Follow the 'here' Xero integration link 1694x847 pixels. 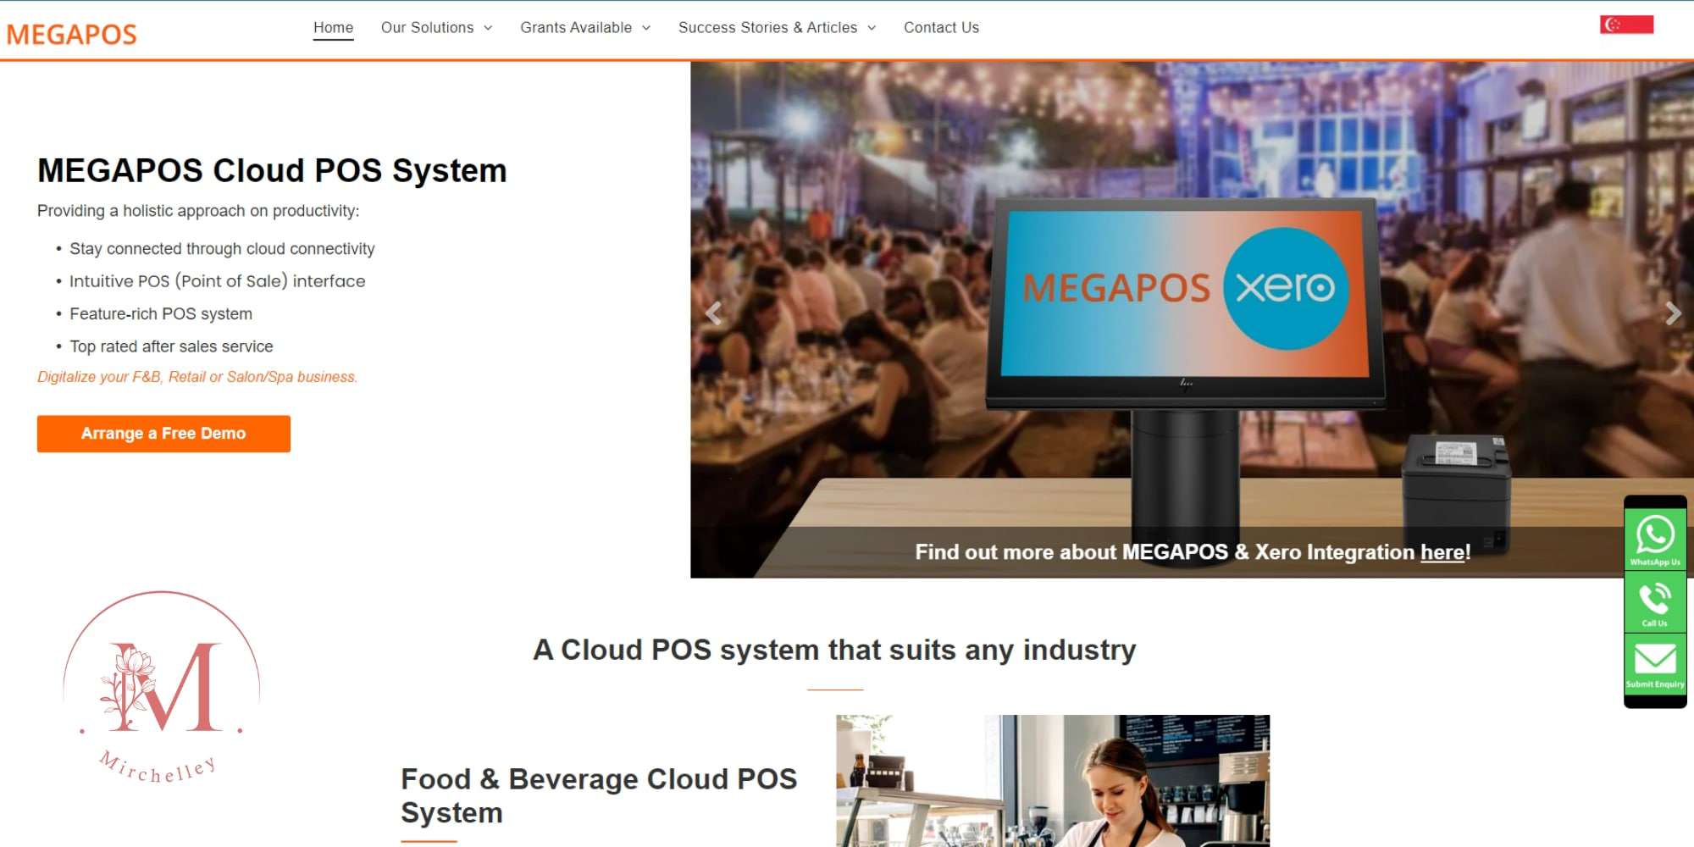(x=1442, y=552)
